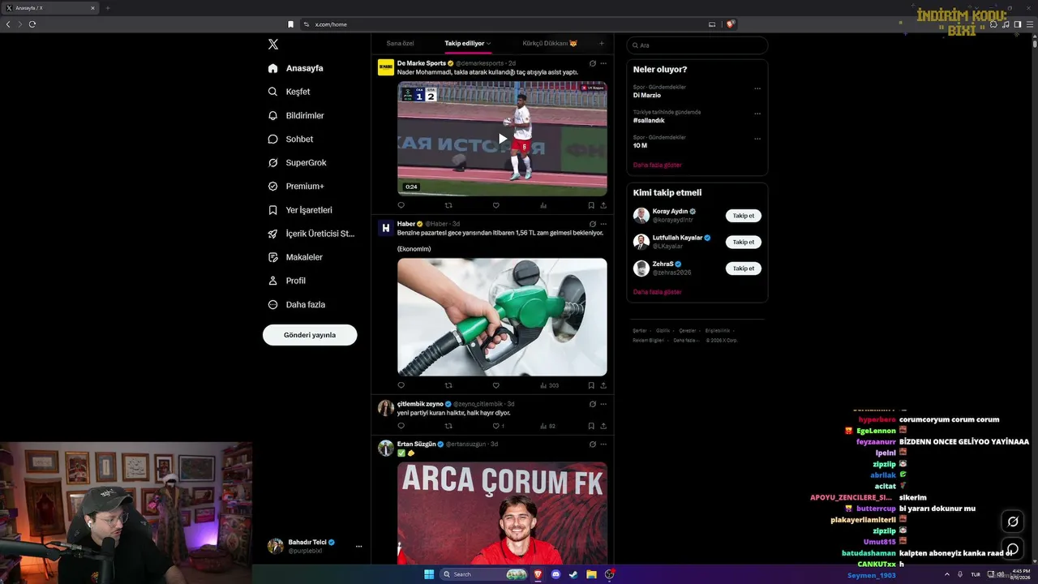Open the Haber fuel pump image
1038x584 pixels.
point(502,317)
